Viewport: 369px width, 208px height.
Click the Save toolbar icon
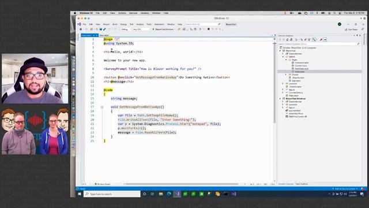click(101, 29)
